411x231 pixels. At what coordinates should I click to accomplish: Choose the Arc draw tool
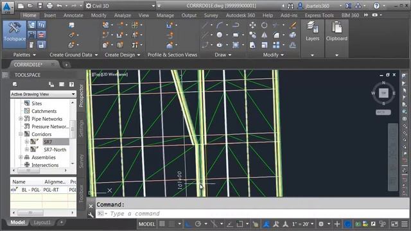point(220,25)
